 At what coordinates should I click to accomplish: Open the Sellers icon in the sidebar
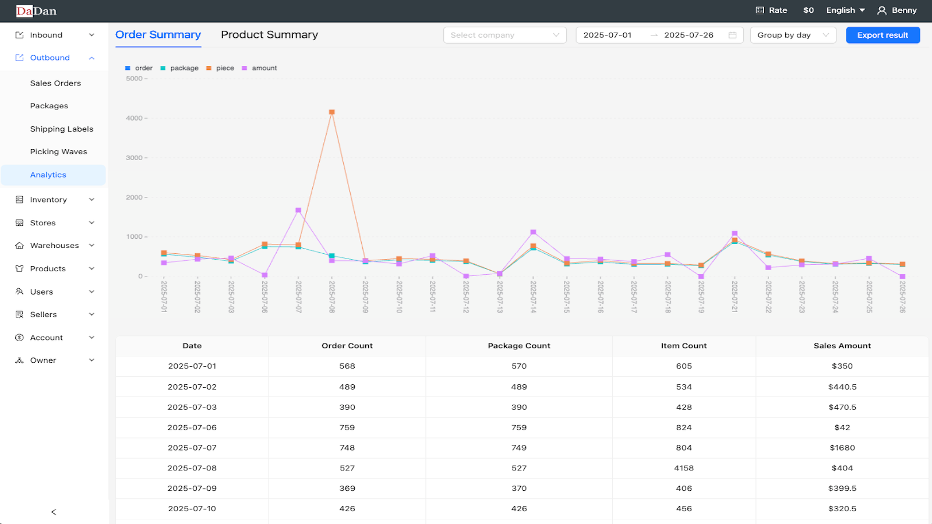(x=18, y=314)
